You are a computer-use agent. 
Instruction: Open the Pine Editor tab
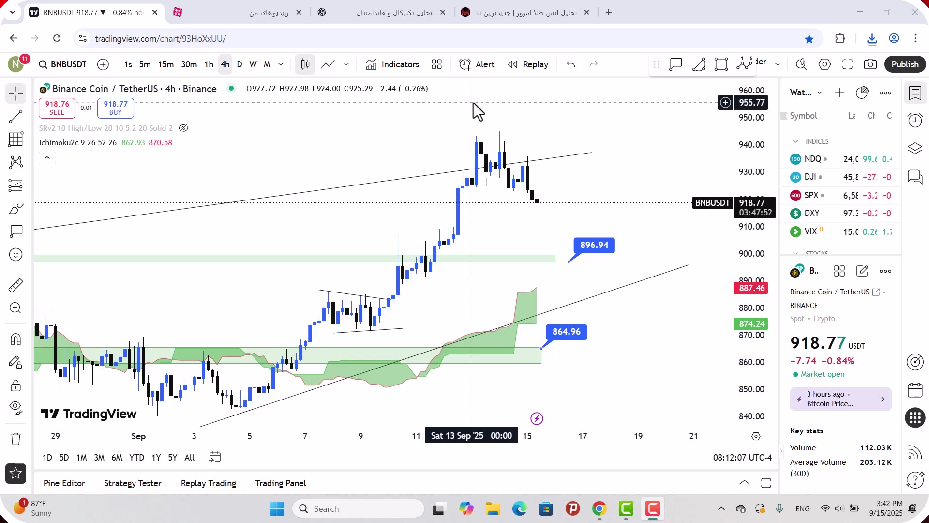(64, 483)
